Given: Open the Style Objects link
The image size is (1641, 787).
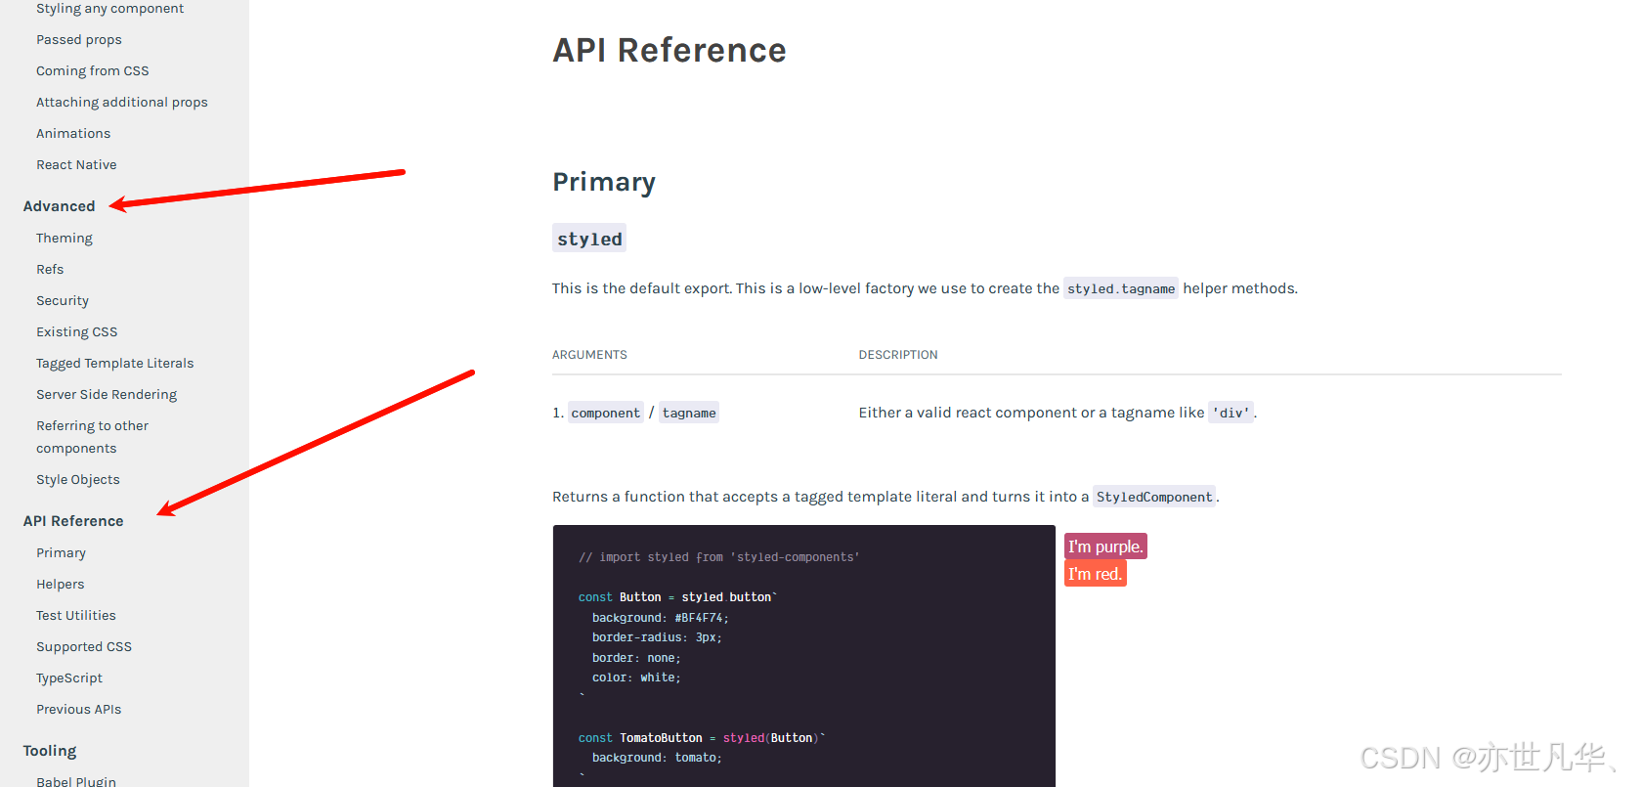Looking at the screenshot, I should point(78,480).
